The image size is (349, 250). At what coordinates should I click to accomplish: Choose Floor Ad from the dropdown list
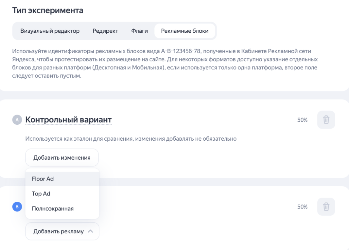[43, 179]
